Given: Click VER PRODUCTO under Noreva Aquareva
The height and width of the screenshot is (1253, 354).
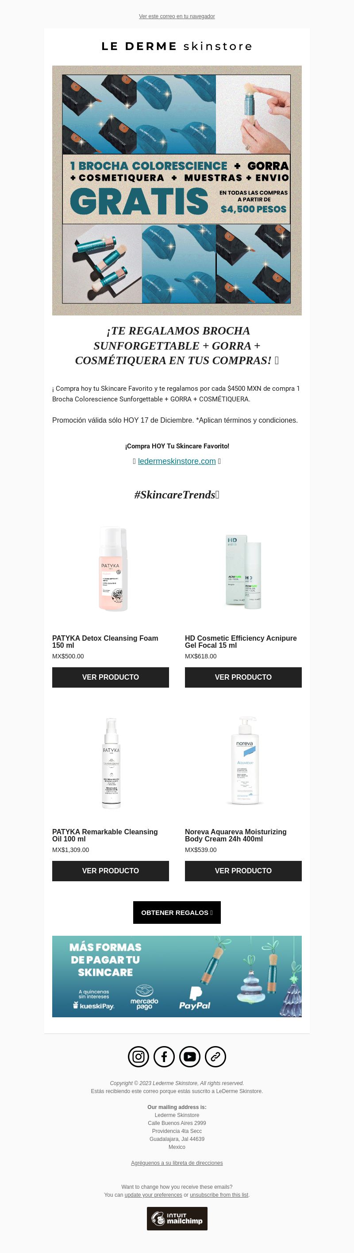Looking at the screenshot, I should [x=243, y=871].
